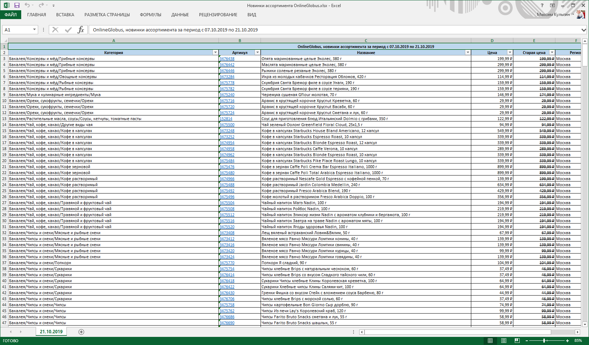Image resolution: width=589 pixels, height=345 pixels.
Task: Click horizontal scrollbar right arrow
Action: tap(577, 332)
